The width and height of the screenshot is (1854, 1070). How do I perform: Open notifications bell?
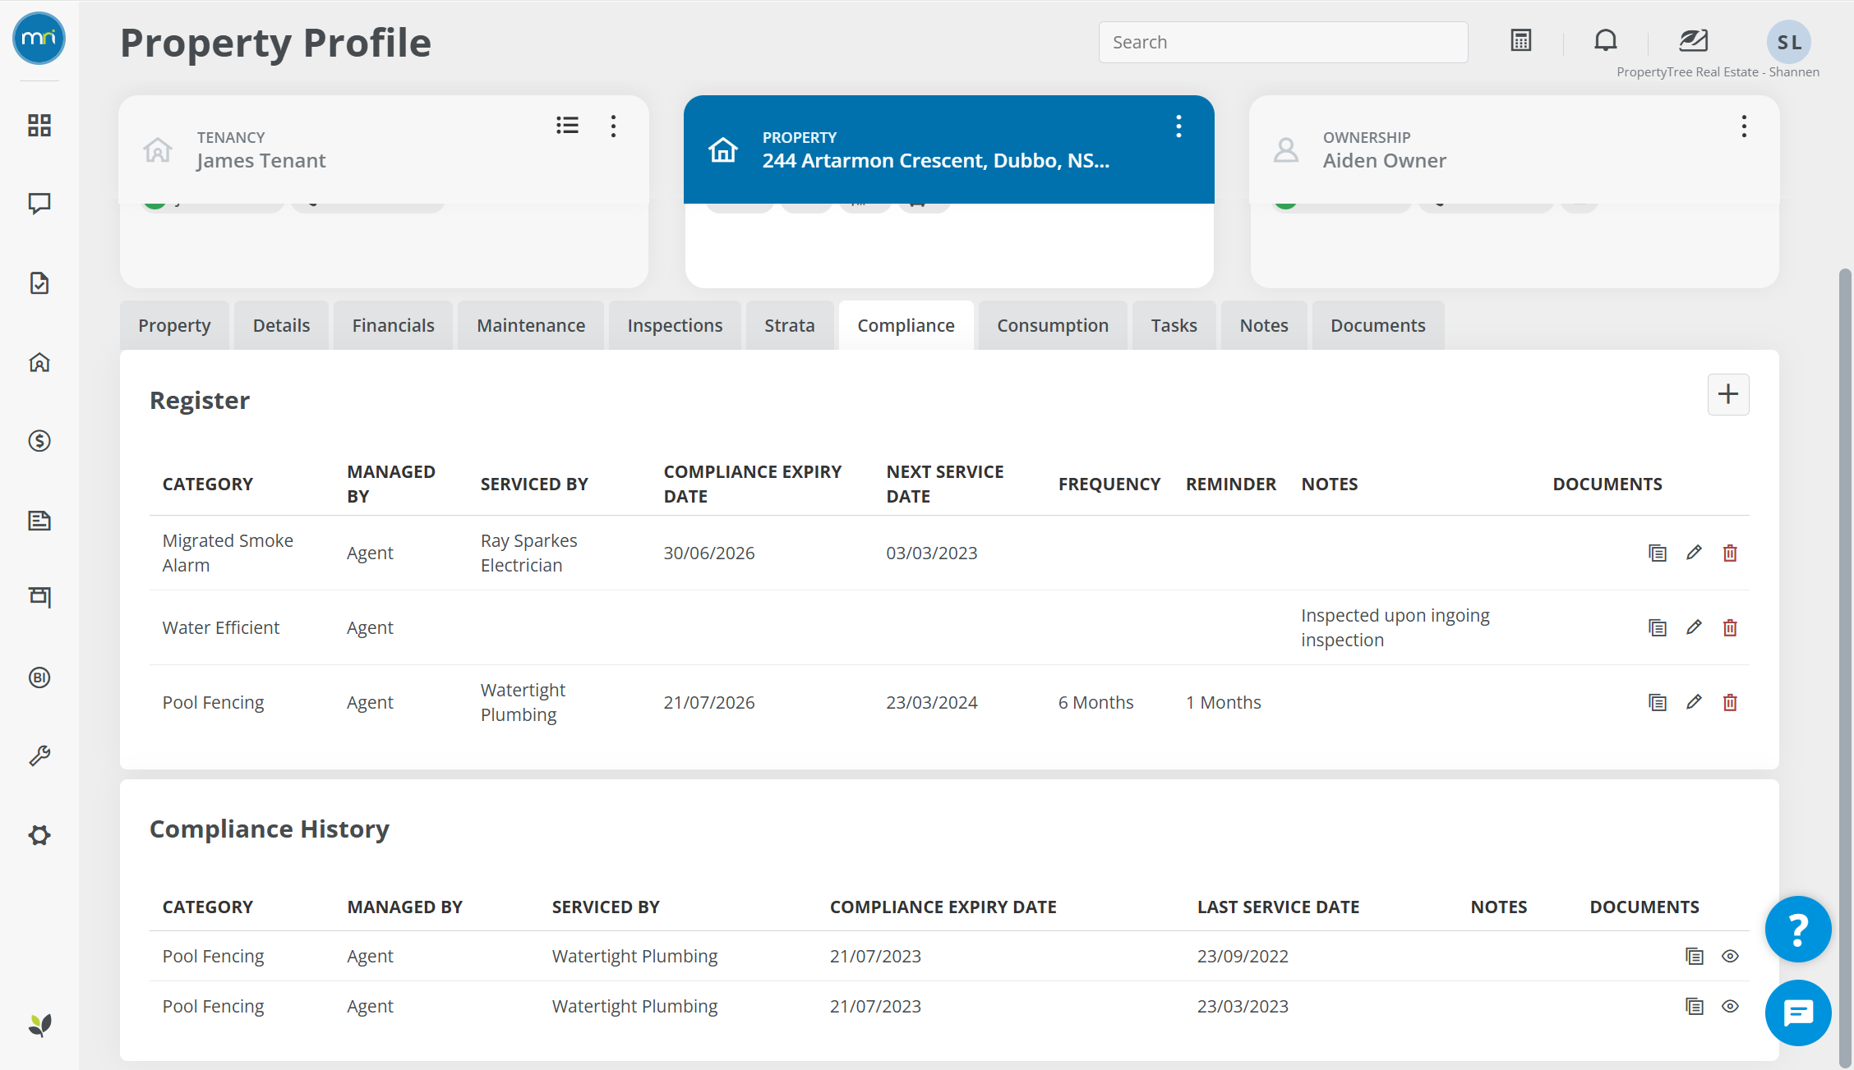tap(1605, 40)
